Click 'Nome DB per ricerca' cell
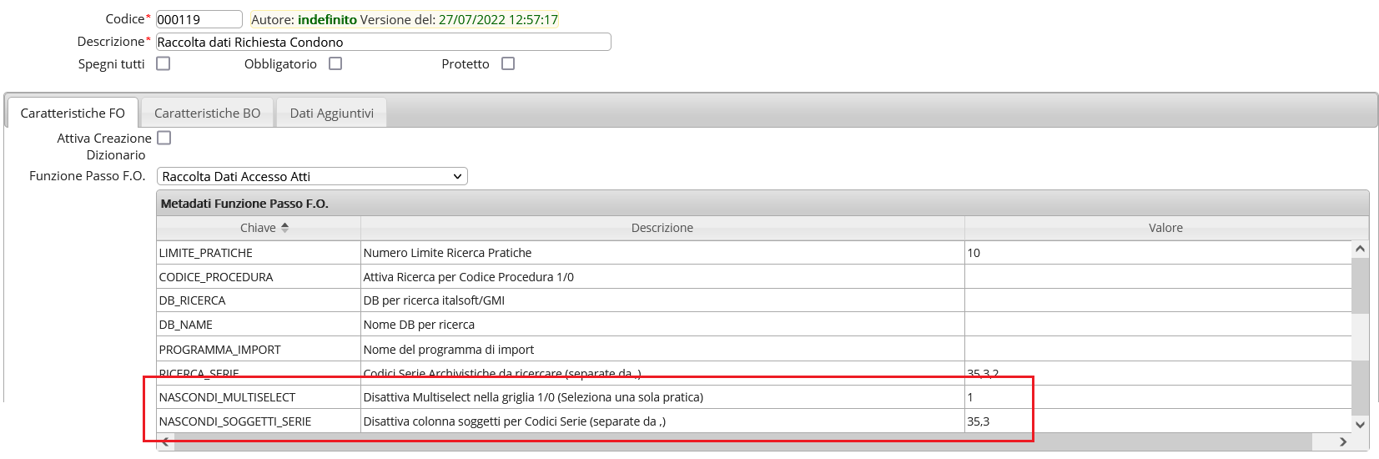This screenshot has height=459, width=1379. click(662, 325)
